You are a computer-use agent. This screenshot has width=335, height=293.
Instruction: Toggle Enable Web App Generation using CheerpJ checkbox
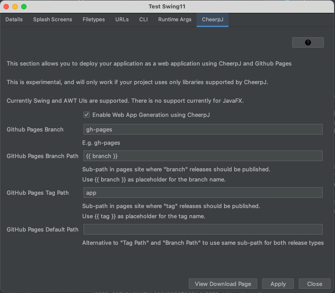click(87, 115)
